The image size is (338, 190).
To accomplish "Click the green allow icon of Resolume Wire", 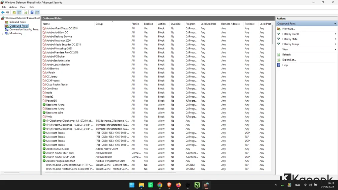I will pos(44,113).
